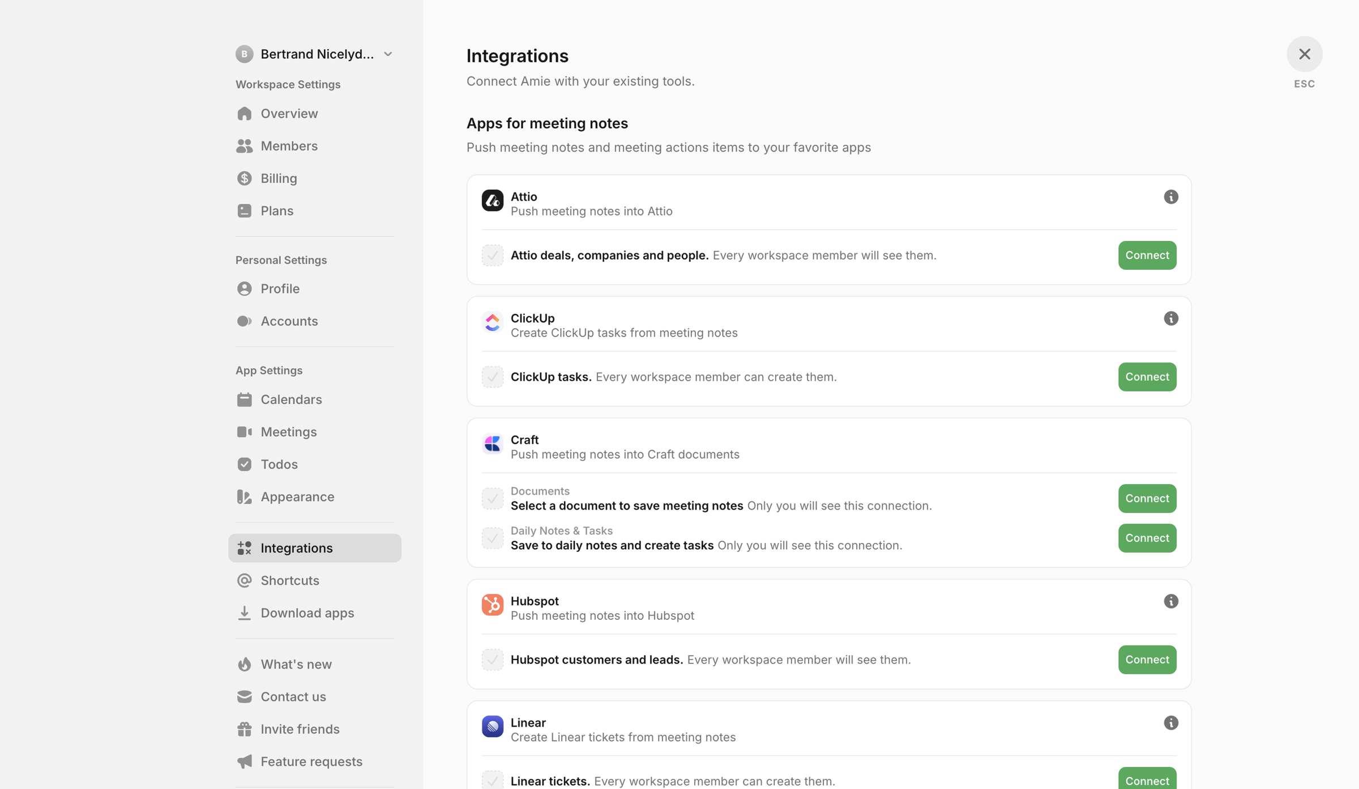
Task: Click the Profile person icon
Action: click(x=244, y=288)
